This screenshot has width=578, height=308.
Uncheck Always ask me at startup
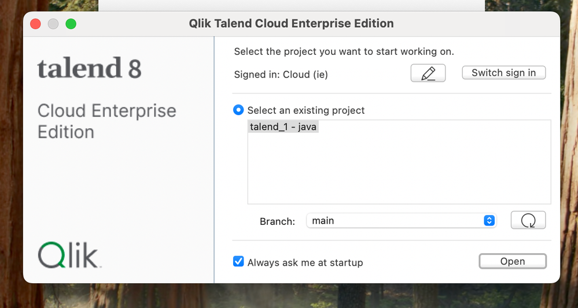click(238, 262)
